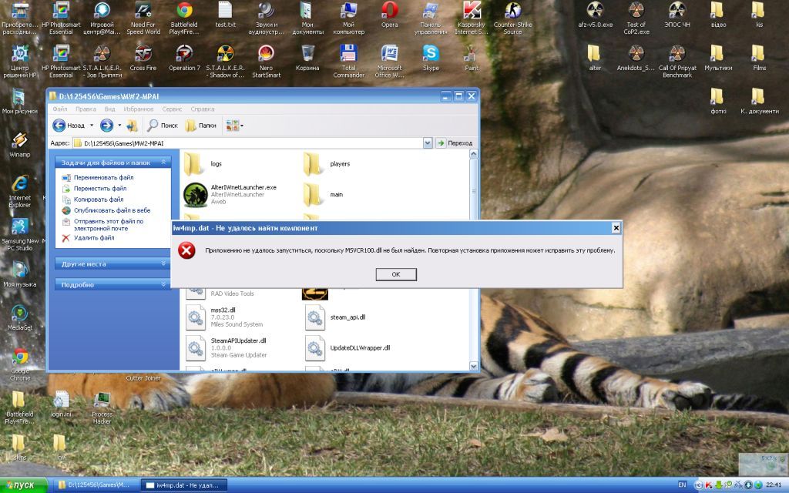Image resolution: width=789 pixels, height=493 pixels.
Task: Click the file list scrollbar down arrow
Action: coord(474,366)
